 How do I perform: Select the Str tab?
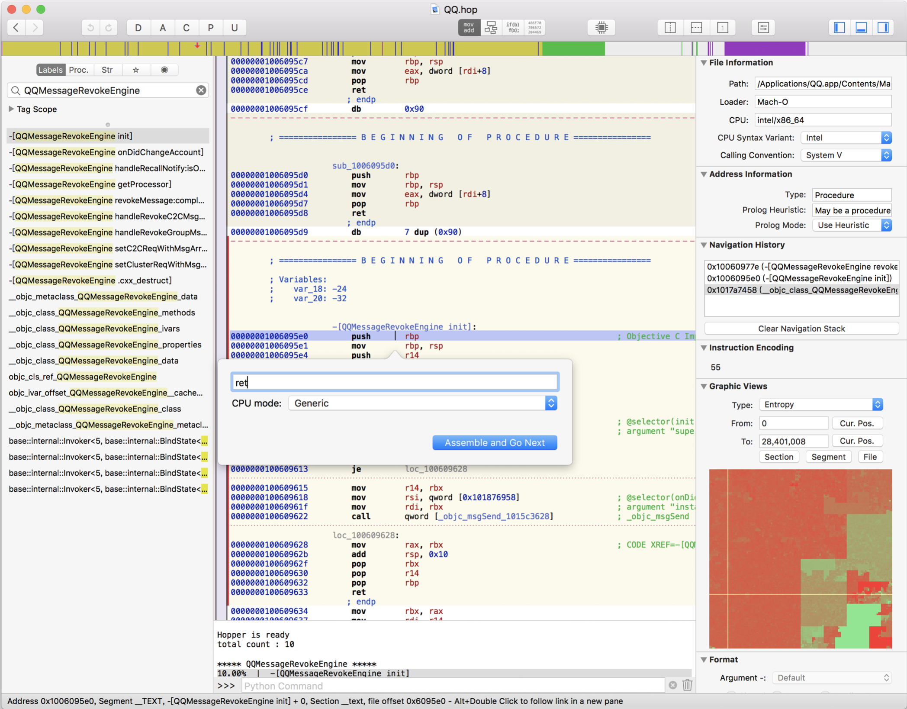point(107,70)
